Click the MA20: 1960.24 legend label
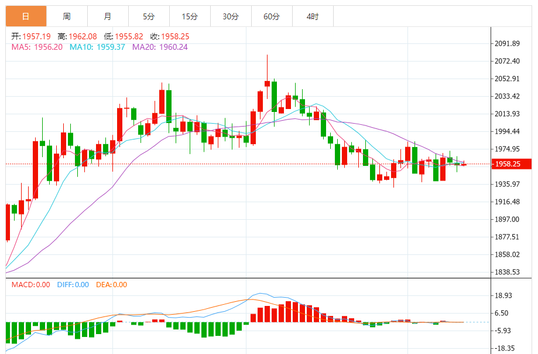Screen dimensions: 538x354 [x=160, y=47]
